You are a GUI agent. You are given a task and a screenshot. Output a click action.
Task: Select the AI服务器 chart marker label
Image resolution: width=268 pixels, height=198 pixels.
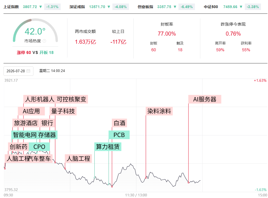pos(205,99)
